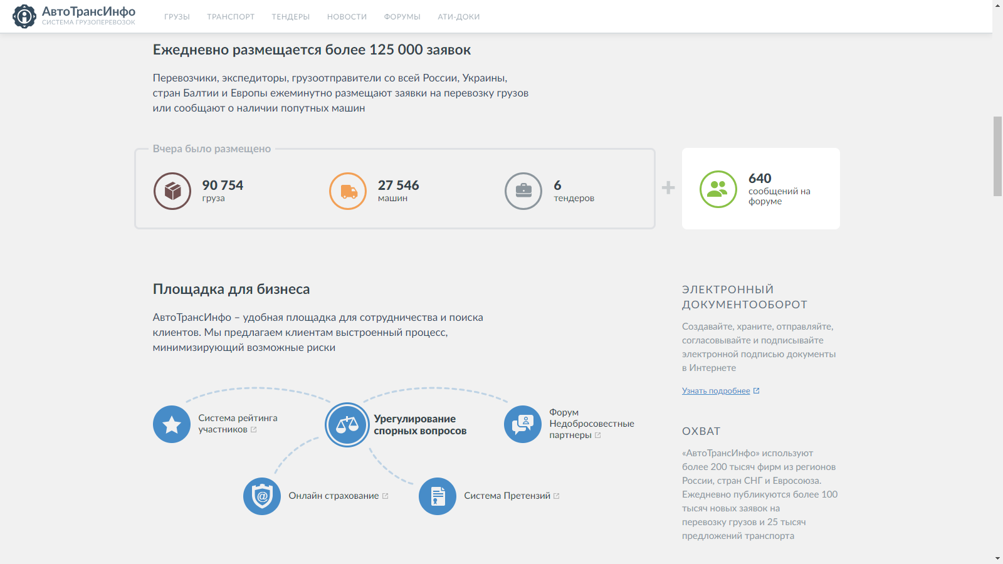Open the Система Претензий link

click(x=507, y=496)
